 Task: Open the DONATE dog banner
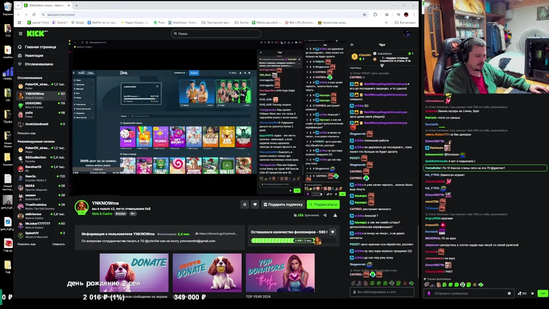[x=134, y=273]
